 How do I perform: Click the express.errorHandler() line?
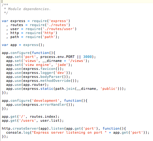40,105
